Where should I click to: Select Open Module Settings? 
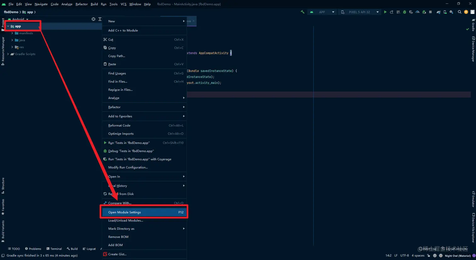(x=144, y=212)
